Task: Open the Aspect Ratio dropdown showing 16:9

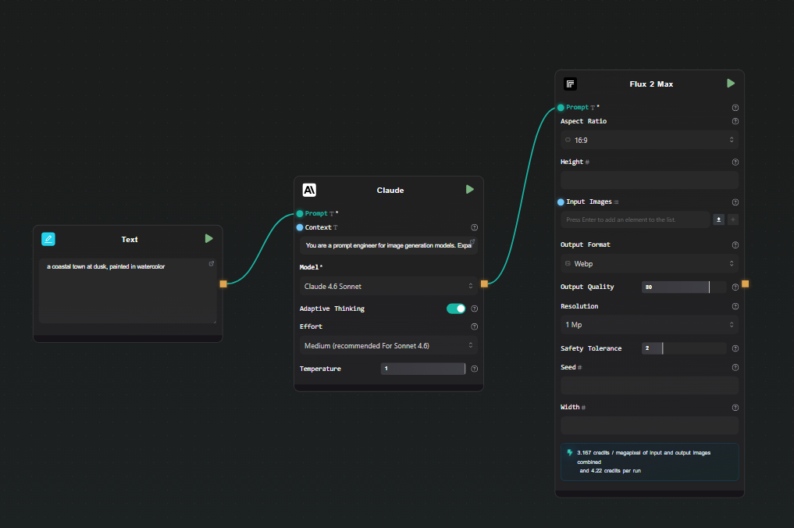Action: 649,140
